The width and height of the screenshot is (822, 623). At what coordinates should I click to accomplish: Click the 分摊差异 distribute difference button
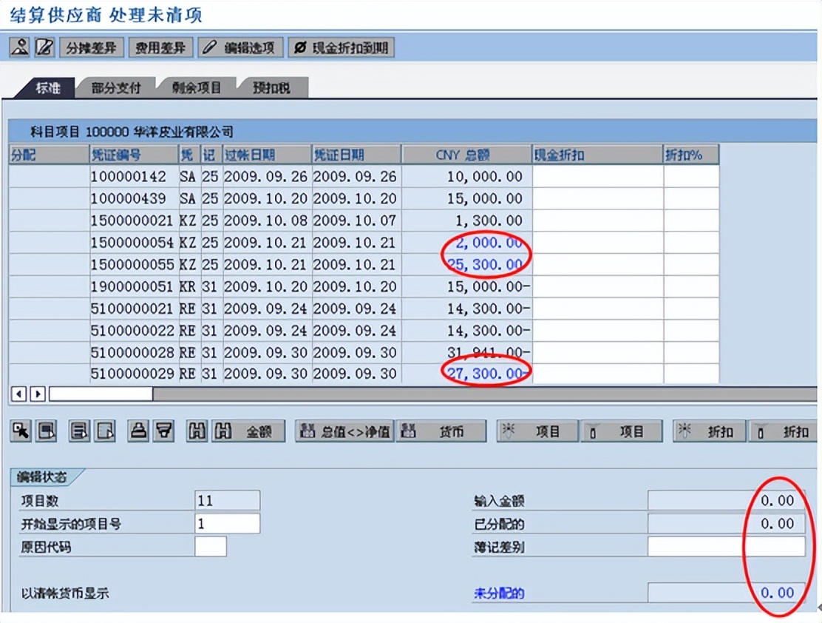(91, 47)
